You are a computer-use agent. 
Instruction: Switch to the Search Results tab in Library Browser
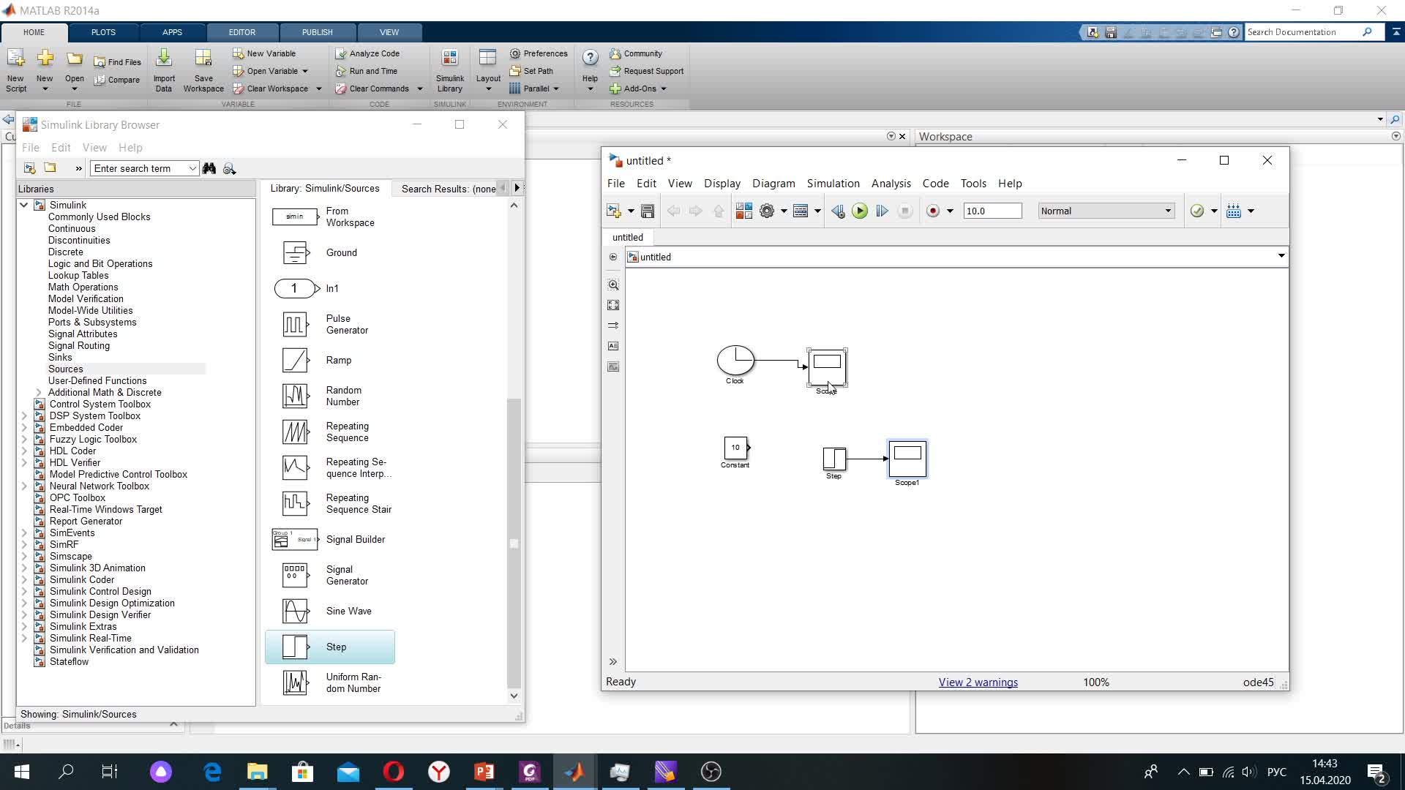(x=448, y=189)
